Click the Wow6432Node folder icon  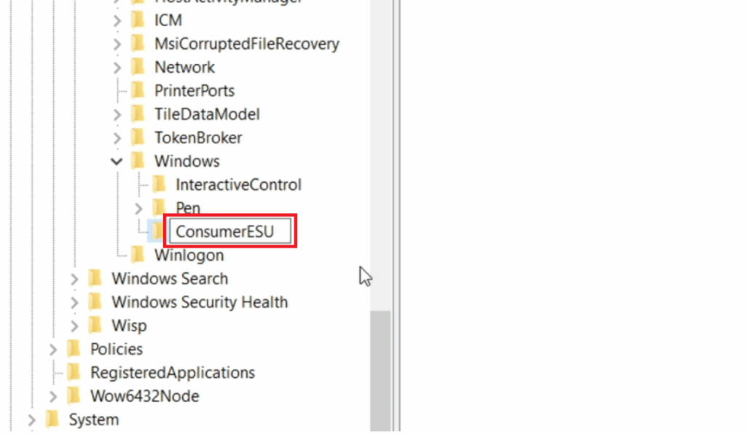tap(74, 396)
